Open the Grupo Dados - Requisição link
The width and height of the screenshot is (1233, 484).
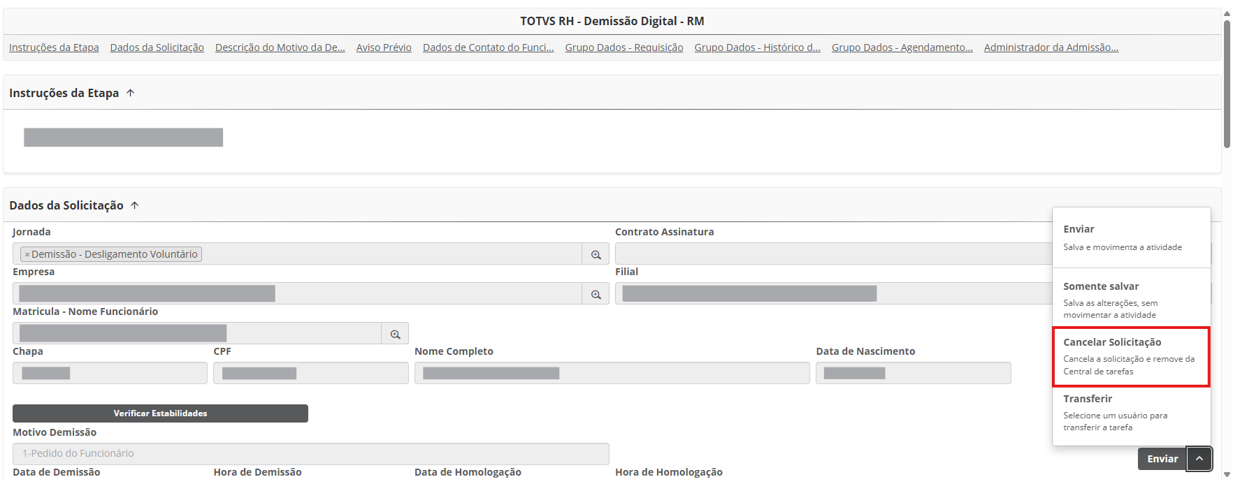623,47
